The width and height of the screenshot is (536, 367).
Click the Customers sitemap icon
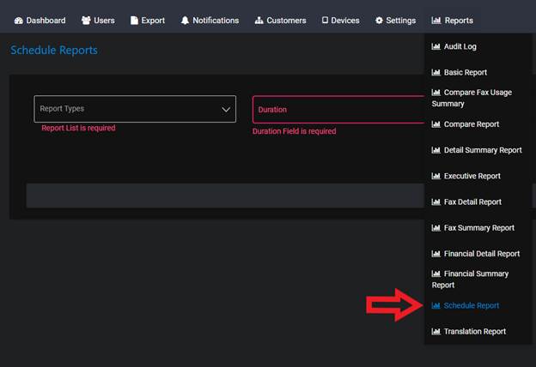[259, 21]
